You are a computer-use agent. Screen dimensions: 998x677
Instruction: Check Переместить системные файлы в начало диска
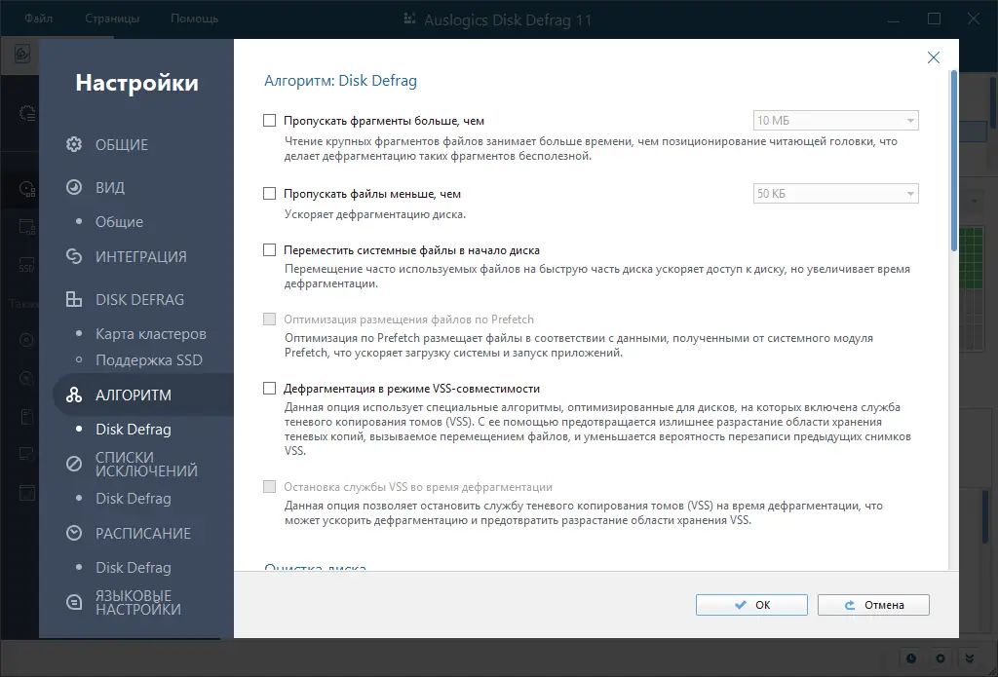269,250
